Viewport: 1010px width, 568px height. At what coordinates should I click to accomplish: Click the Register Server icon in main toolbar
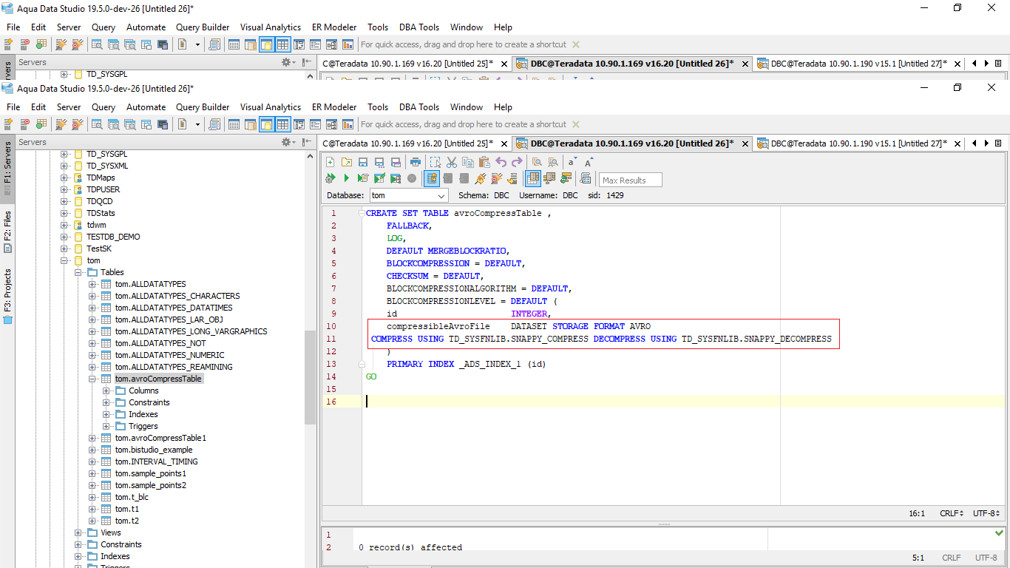9,124
